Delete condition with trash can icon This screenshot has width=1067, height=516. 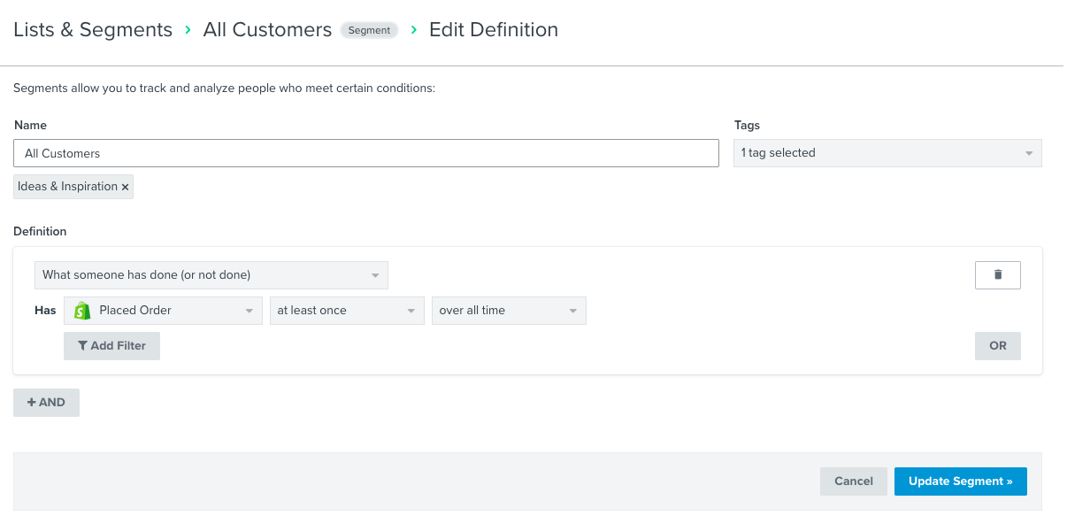(x=997, y=274)
